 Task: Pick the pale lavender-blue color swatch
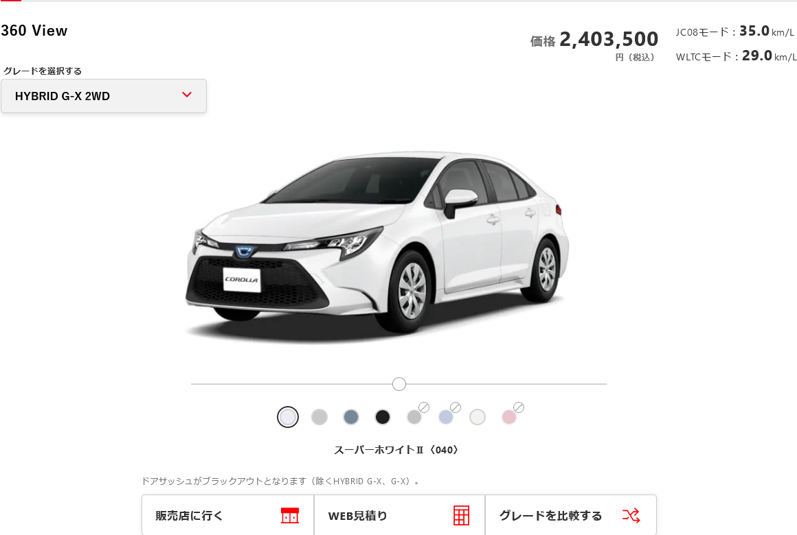click(x=446, y=417)
